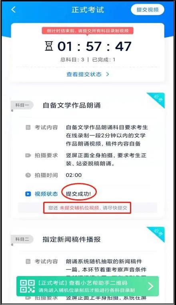Tap the 提交成功! status text
The height and width of the screenshot is (305, 176).
[x=78, y=194]
